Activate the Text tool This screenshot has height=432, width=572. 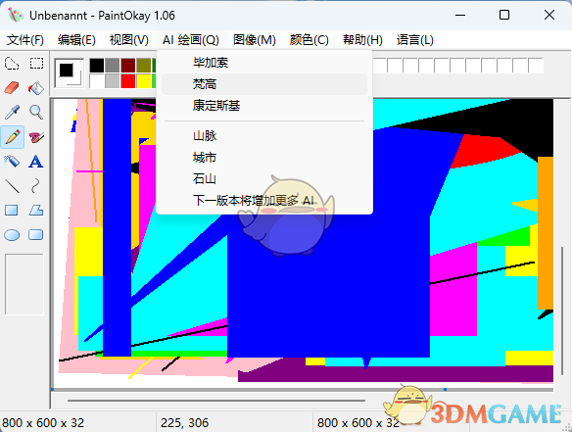36,162
